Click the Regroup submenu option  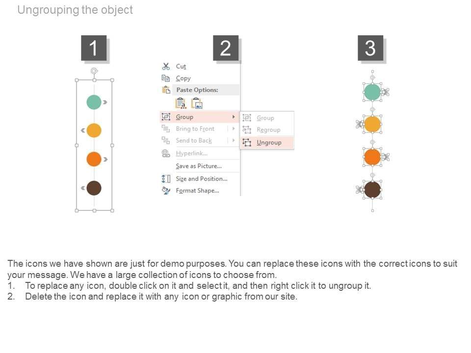[268, 130]
